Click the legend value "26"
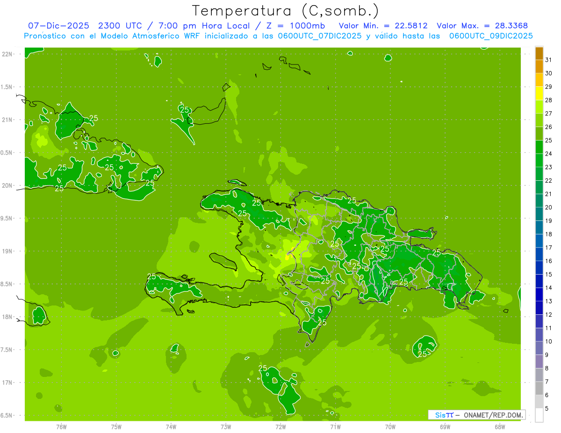Screen dimensions: 561x433 tap(548, 127)
